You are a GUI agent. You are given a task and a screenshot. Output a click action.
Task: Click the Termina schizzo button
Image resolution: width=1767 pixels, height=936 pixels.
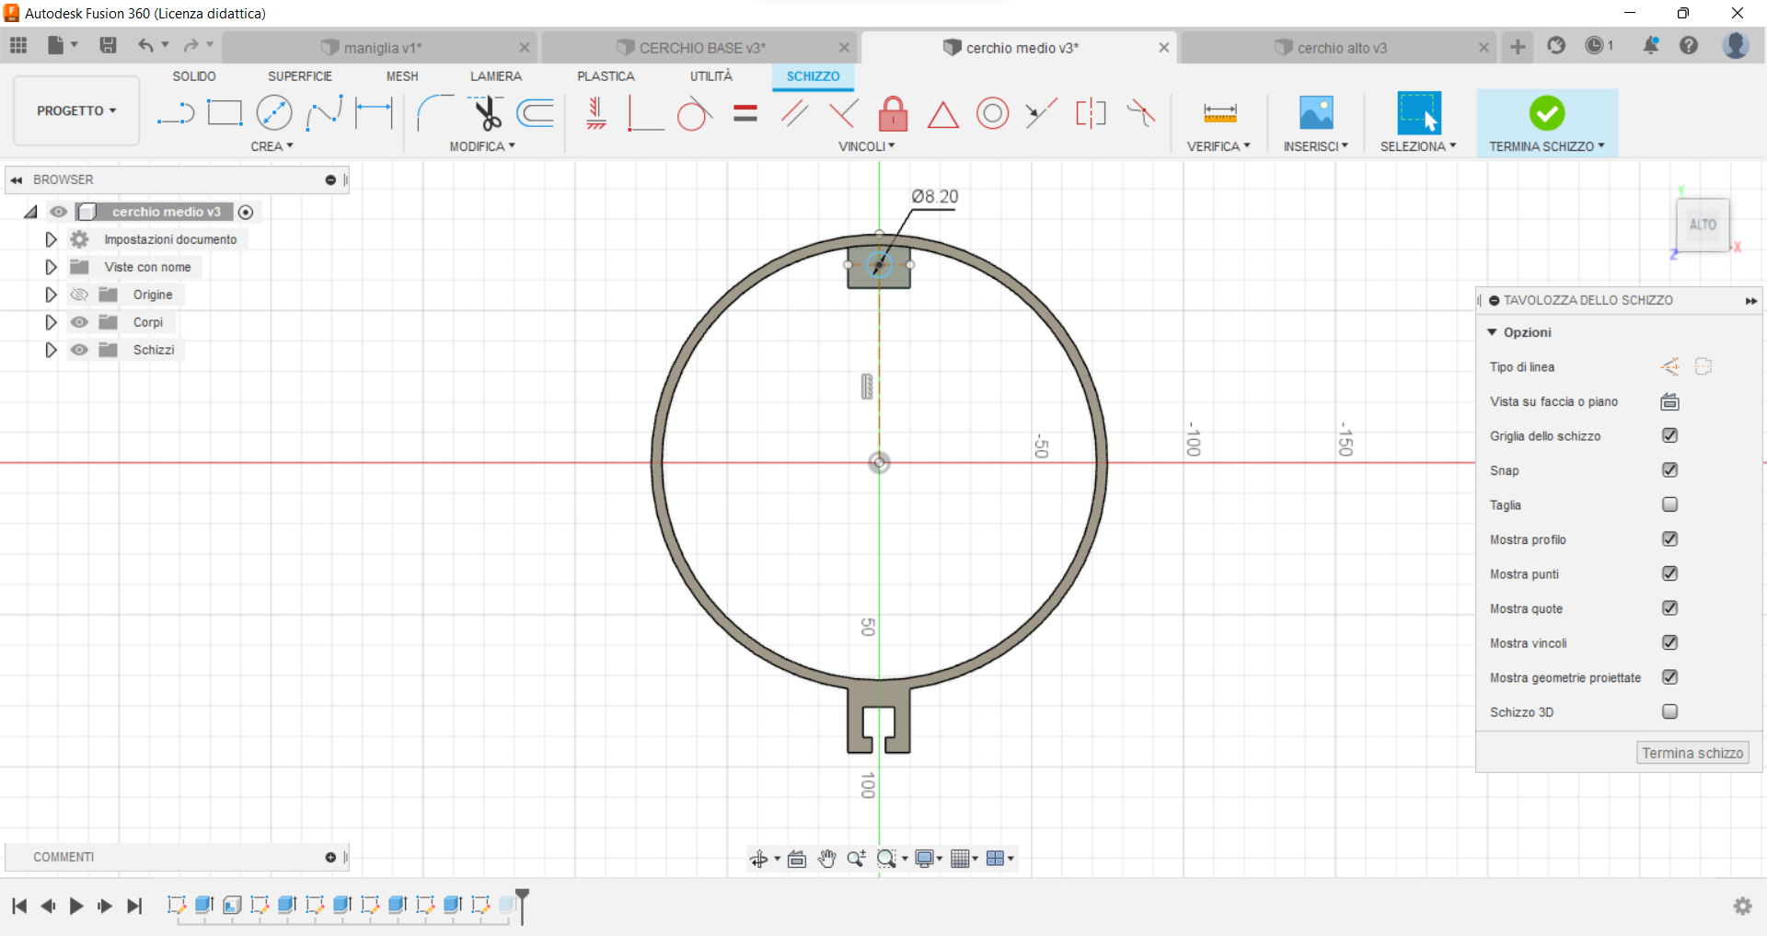(x=1692, y=752)
